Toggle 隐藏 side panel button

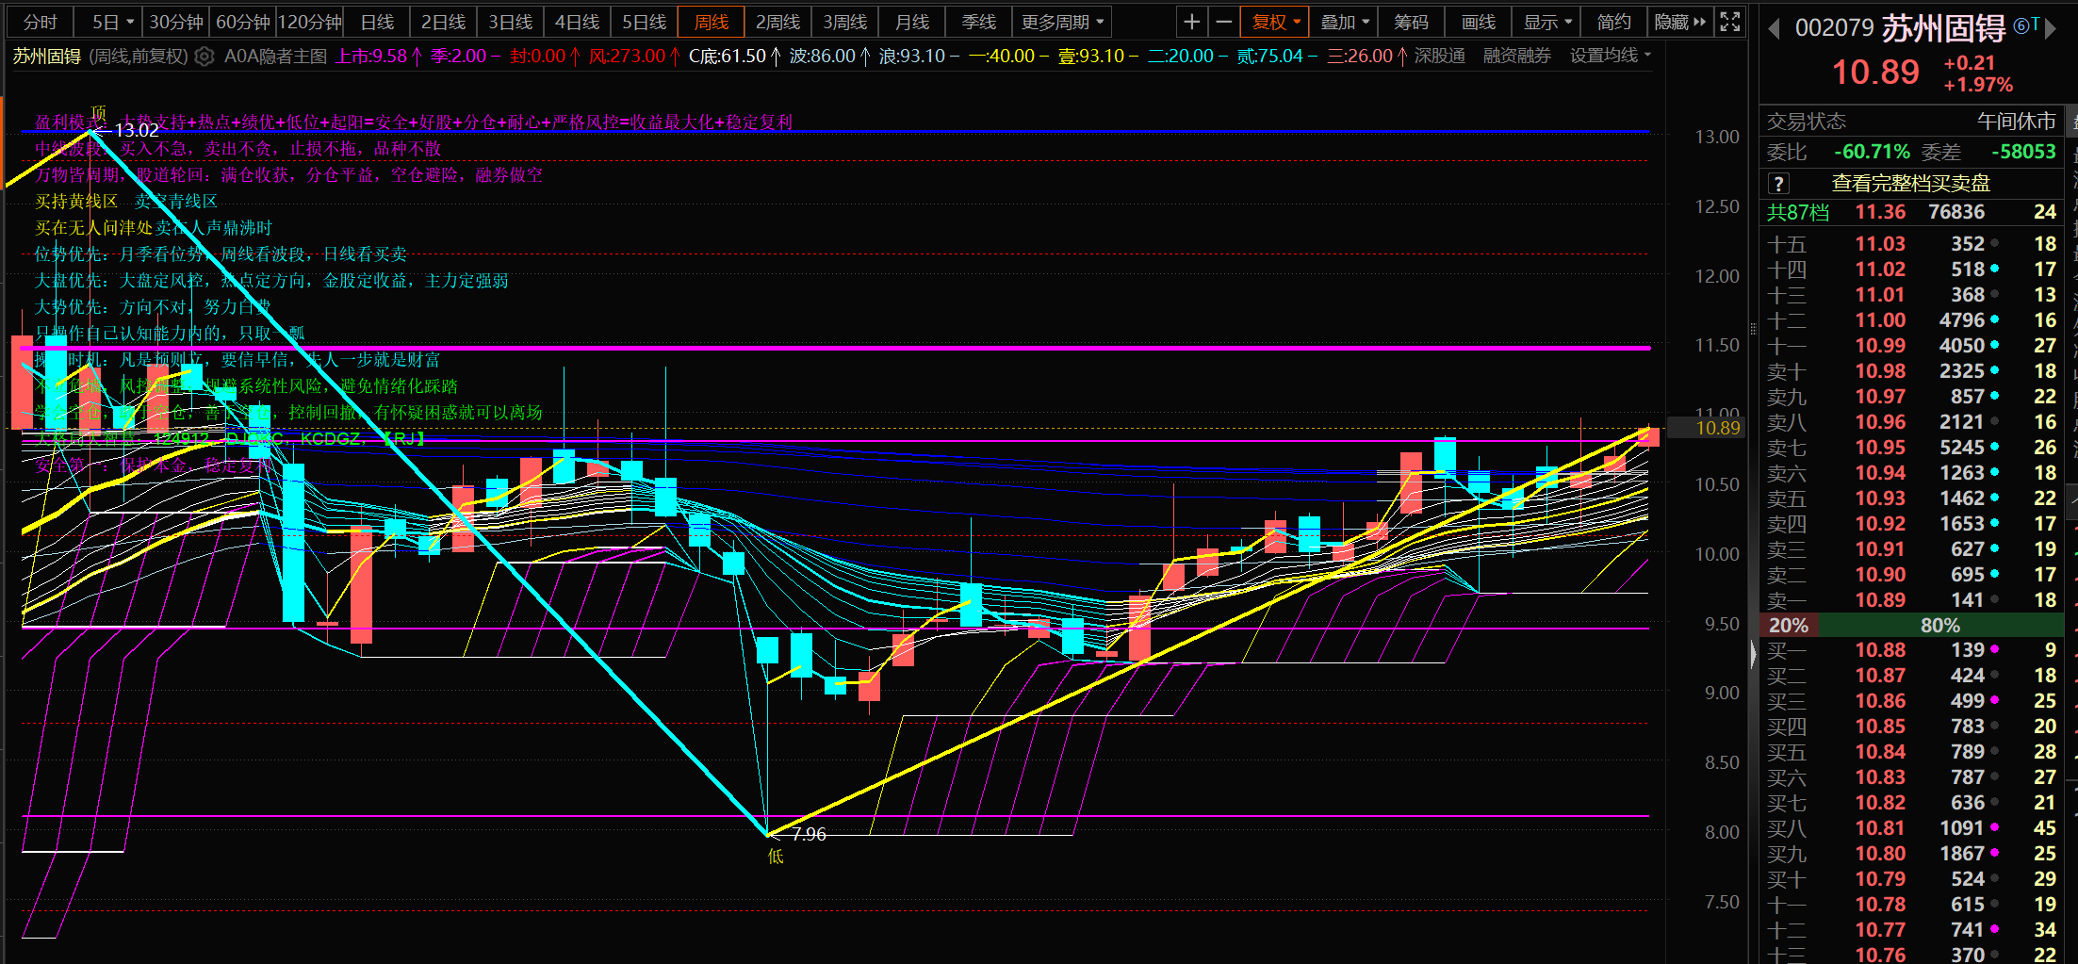[1679, 22]
